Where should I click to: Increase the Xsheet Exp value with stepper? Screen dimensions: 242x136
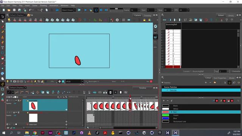point(228,71)
